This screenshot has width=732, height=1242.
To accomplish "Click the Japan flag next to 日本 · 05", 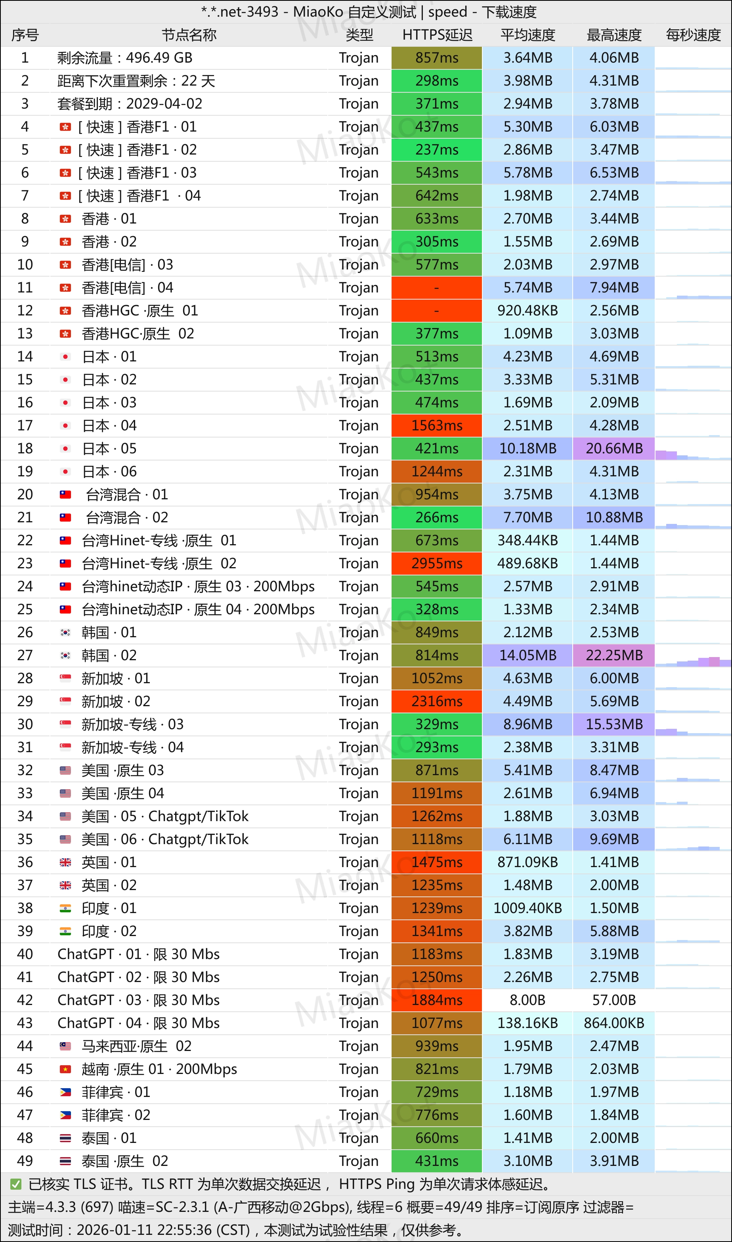I will click(65, 449).
